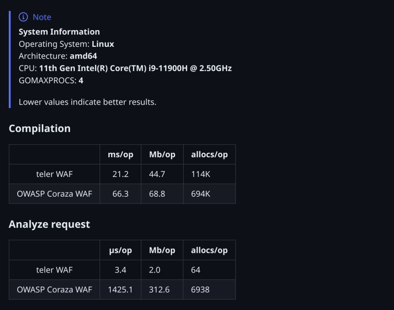Click the Linux operating system text
This screenshot has height=310, width=394.
pos(103,44)
